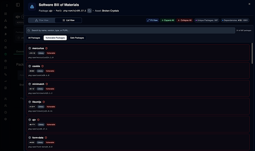This screenshot has width=255, height=151.
Task: Click the Unique Packages: 587 badge
Action: (x=207, y=20)
